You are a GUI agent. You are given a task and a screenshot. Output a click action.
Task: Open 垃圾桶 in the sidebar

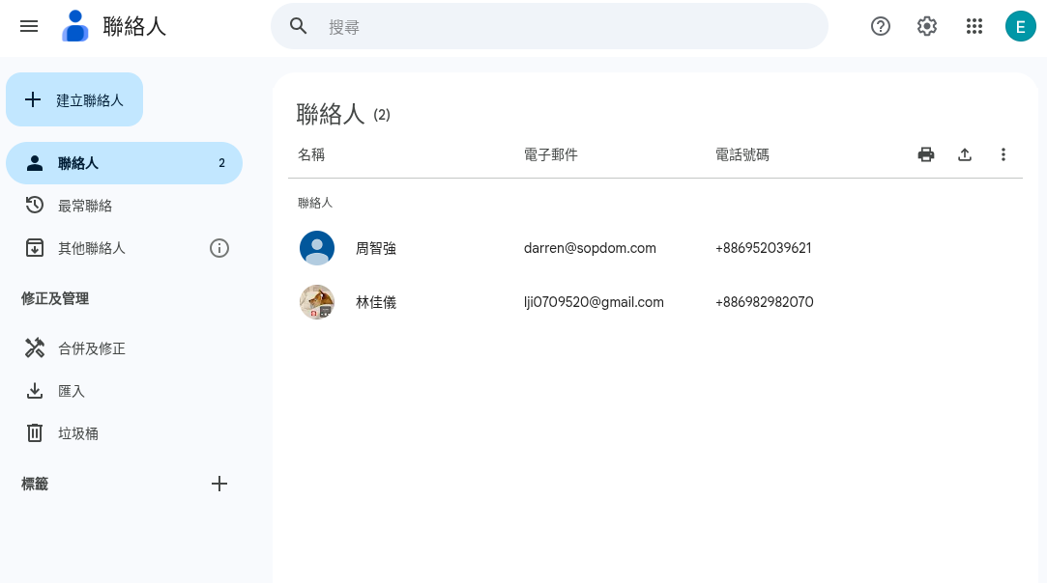(x=124, y=433)
